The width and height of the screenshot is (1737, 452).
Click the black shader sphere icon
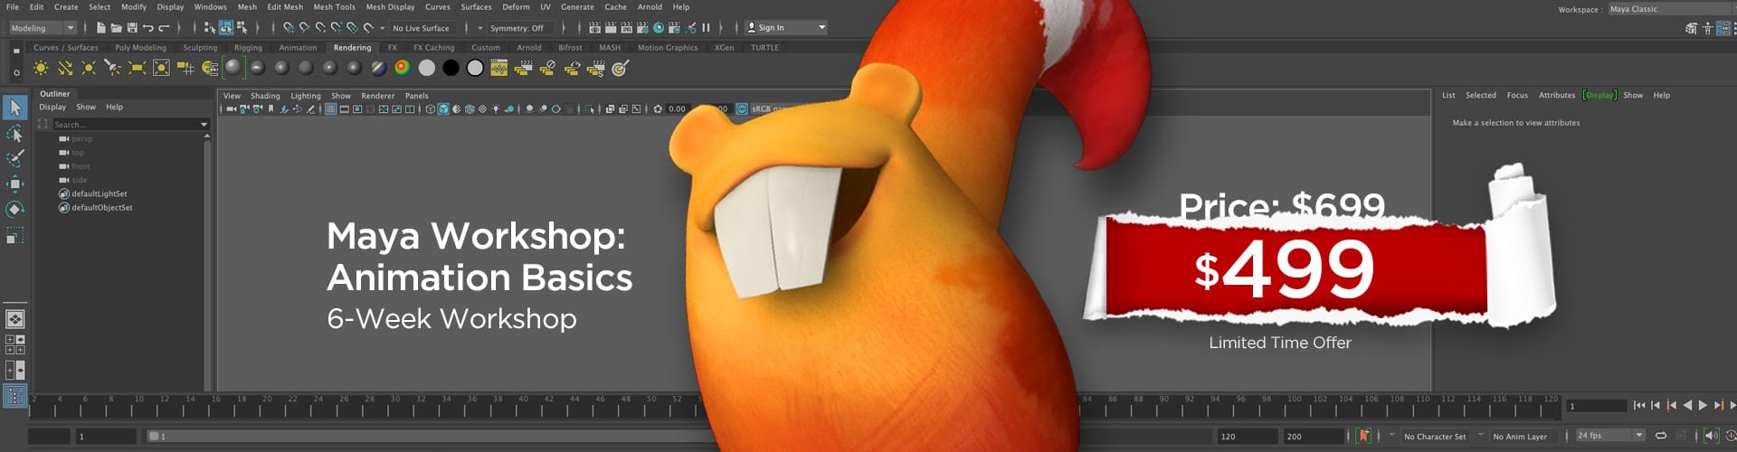click(x=451, y=68)
